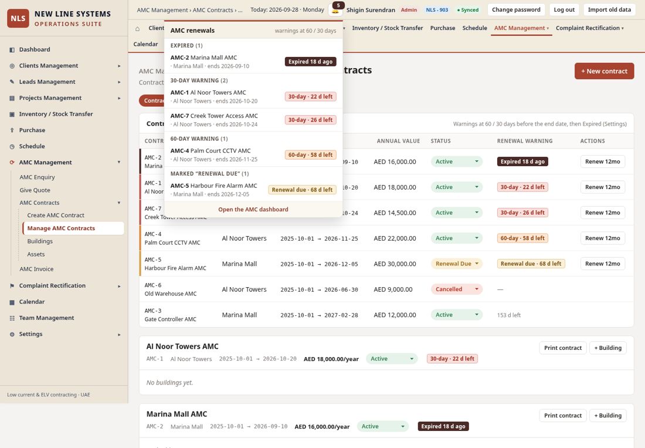
Task: Select AMC-7 Creek Tower Access AMC renewal entry
Action: pyautogui.click(x=253, y=120)
